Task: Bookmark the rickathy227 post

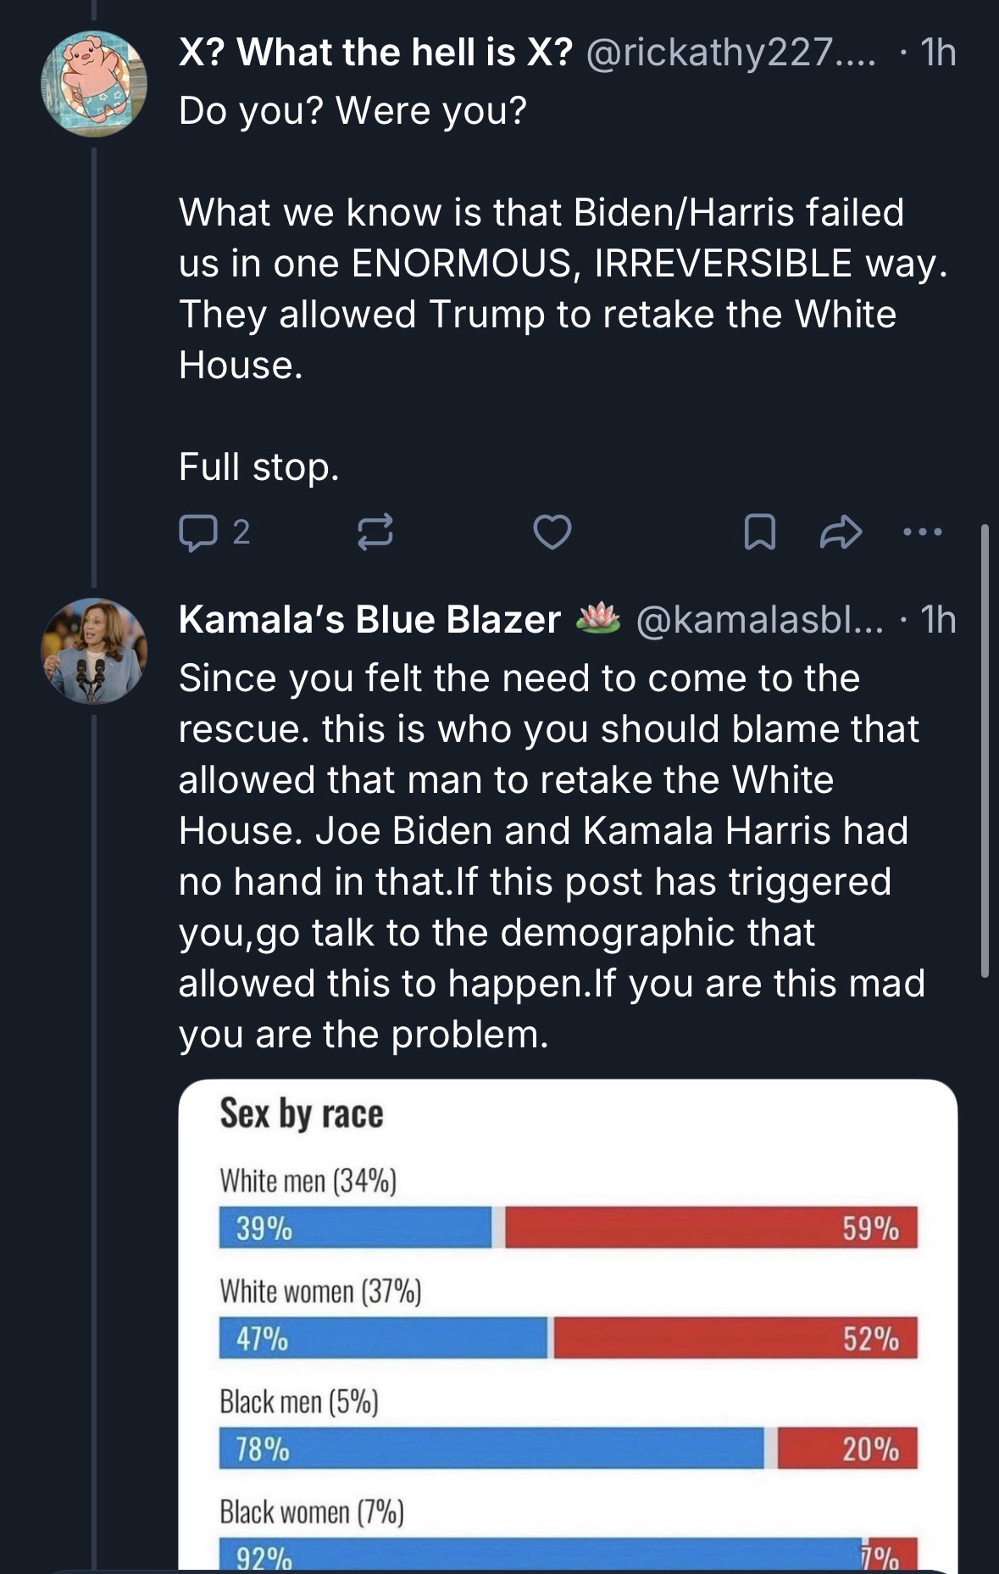Action: coord(758,533)
